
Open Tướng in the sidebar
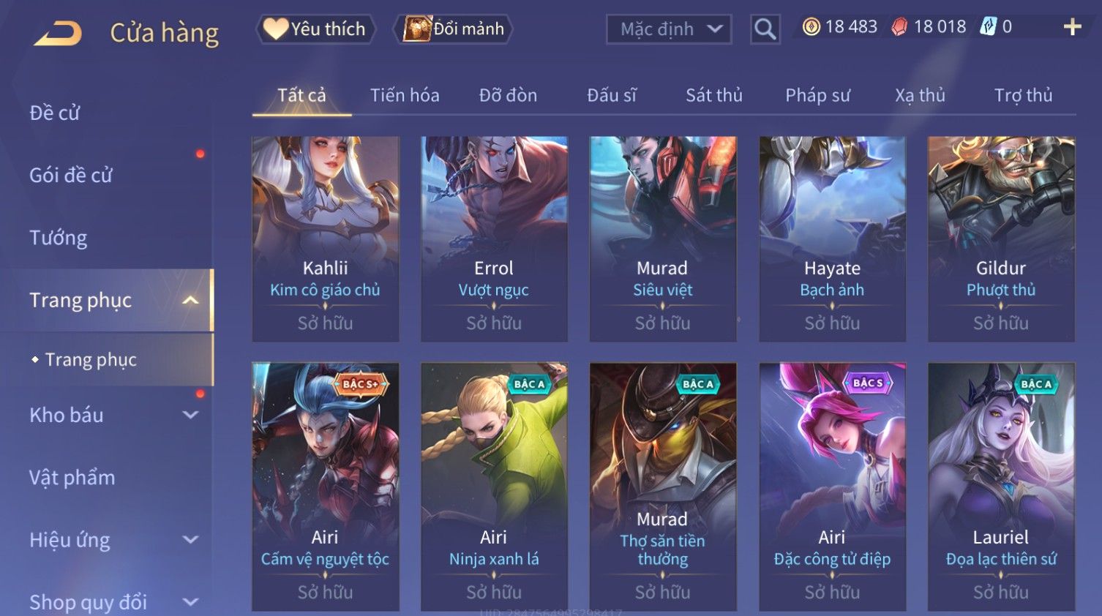[58, 238]
